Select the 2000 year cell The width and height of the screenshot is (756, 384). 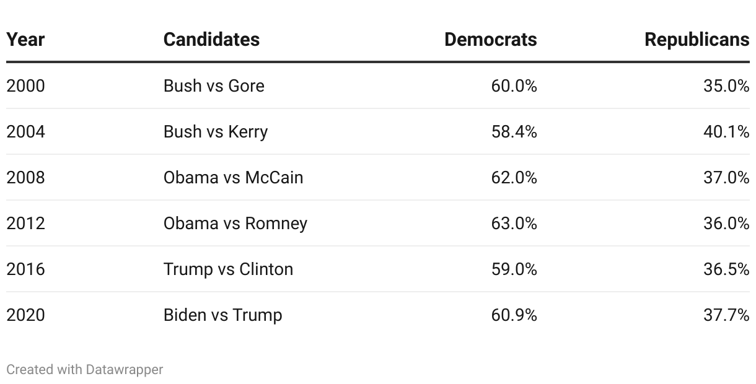[x=25, y=85]
